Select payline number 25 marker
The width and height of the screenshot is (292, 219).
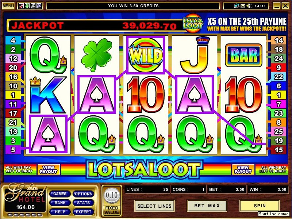coord(278,132)
